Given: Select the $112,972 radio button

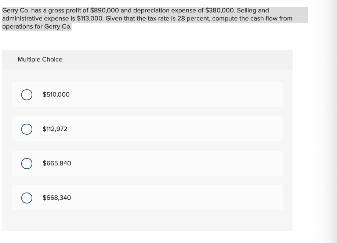Looking at the screenshot, I should pyautogui.click(x=26, y=129).
